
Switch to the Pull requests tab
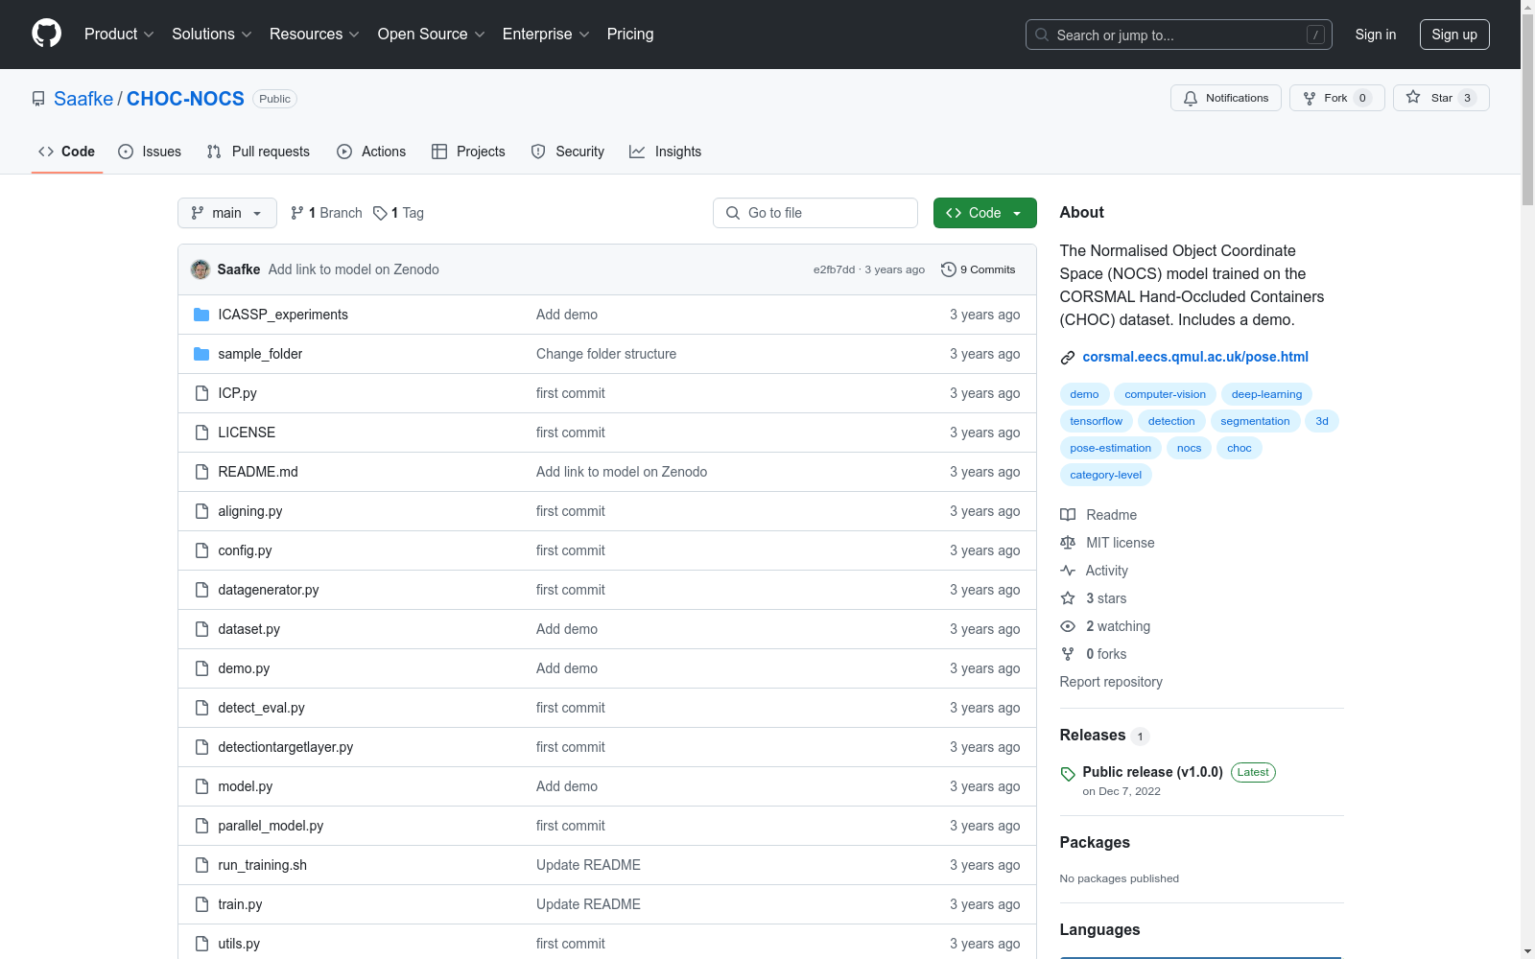coord(258,152)
